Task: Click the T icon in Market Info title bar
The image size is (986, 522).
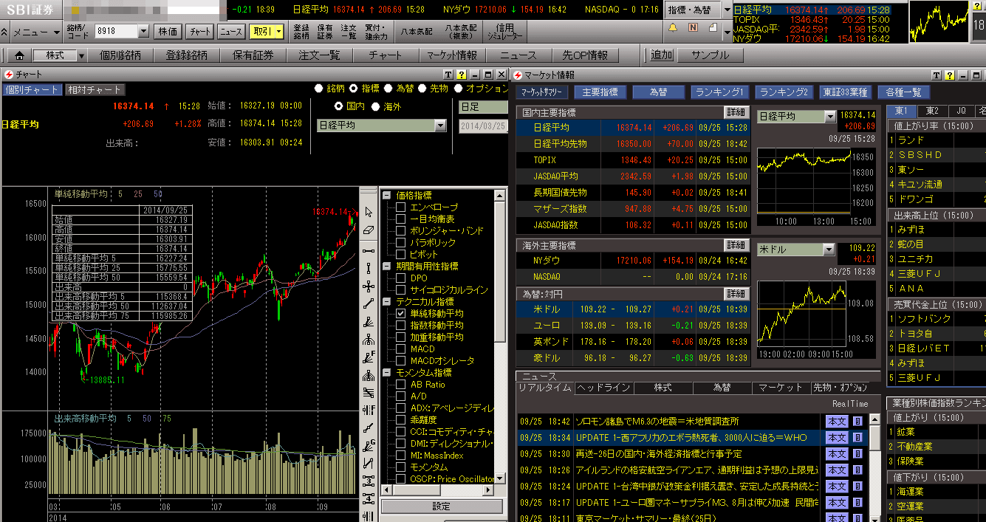Action: coord(936,75)
